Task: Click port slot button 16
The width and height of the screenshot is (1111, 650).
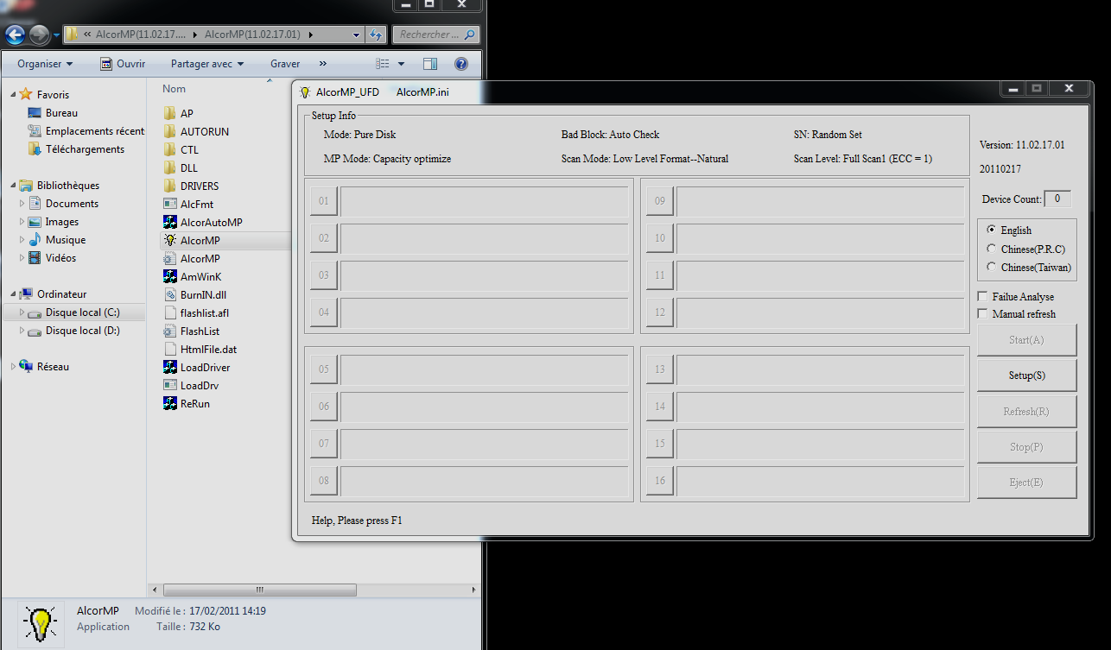Action: (660, 480)
